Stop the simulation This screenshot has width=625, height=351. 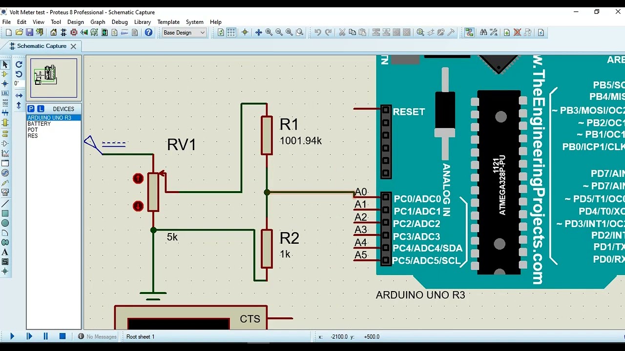(62, 336)
